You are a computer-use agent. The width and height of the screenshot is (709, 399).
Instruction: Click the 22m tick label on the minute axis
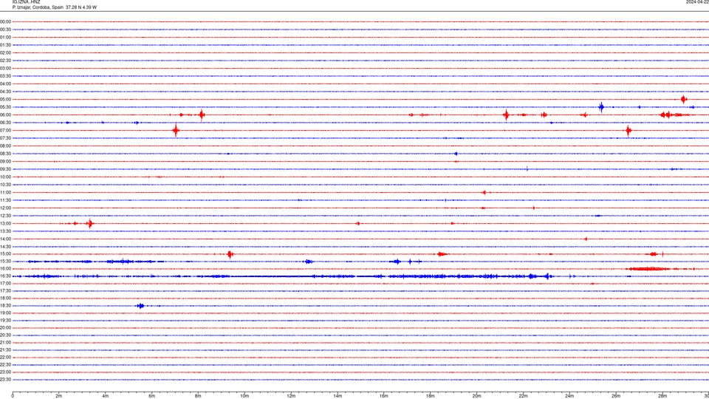523,396
